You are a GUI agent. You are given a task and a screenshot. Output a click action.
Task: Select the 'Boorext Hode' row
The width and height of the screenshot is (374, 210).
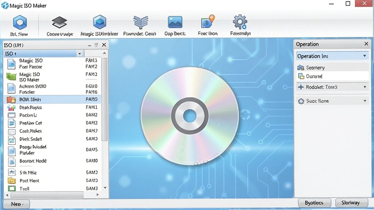[52, 161]
